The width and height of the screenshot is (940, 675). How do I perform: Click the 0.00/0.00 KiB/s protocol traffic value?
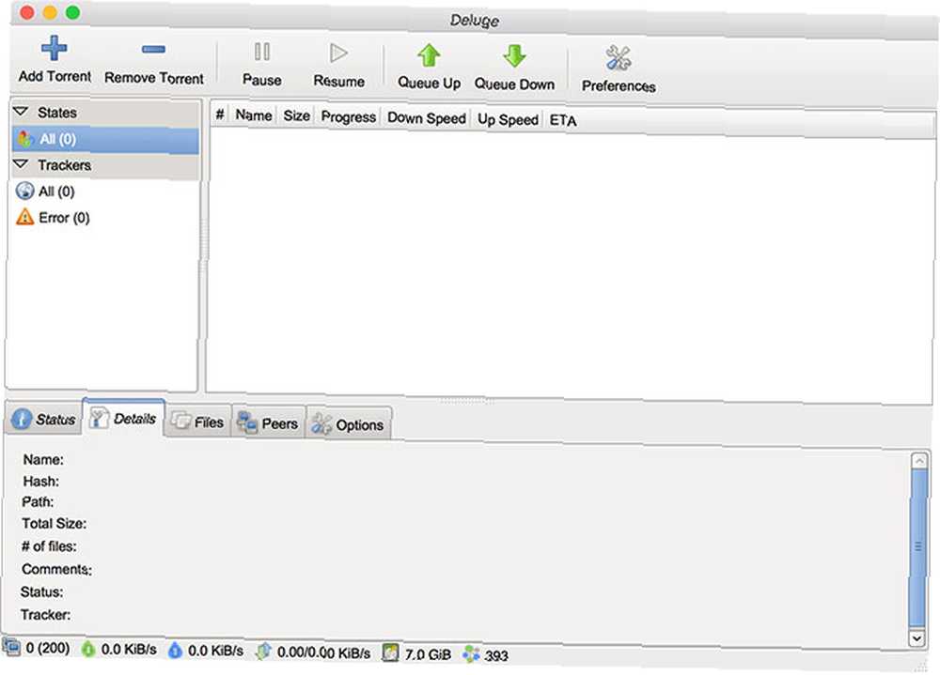pos(323,652)
